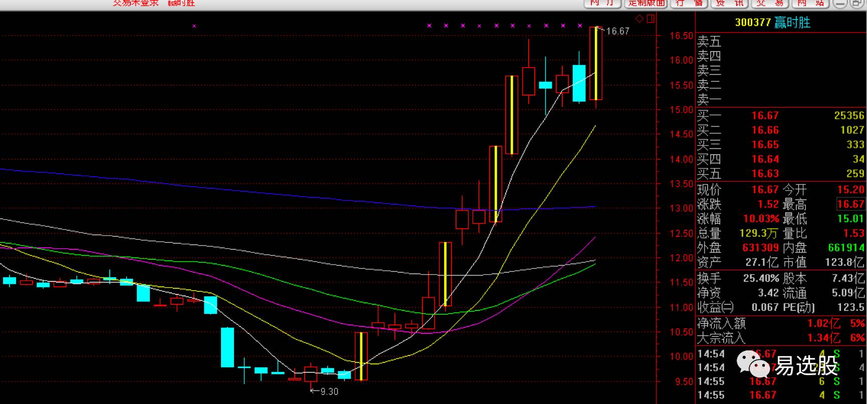Image resolution: width=867 pixels, height=404 pixels.
Task: Click the 16.50 price axis label
Action: click(682, 36)
